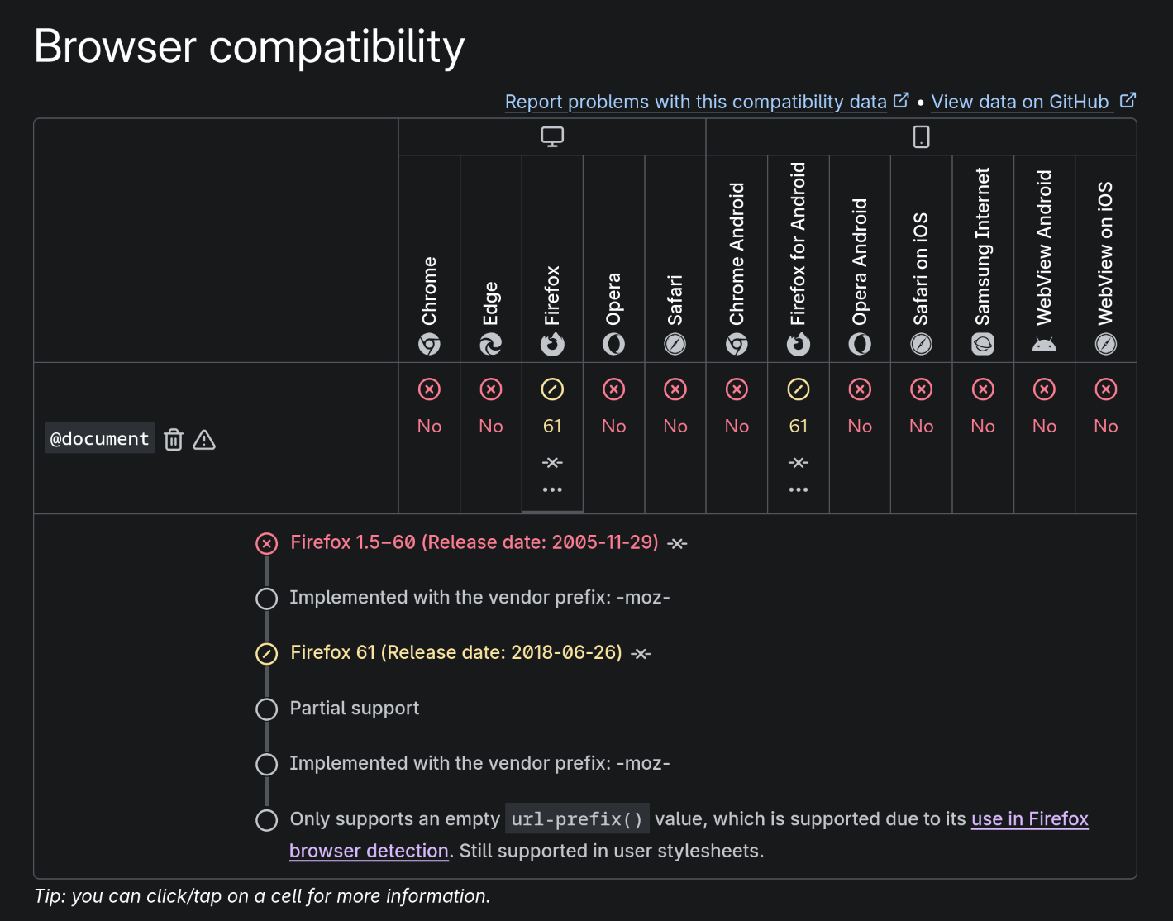Image resolution: width=1173 pixels, height=921 pixels.
Task: Click the WebView Android robot icon
Action: point(1044,344)
